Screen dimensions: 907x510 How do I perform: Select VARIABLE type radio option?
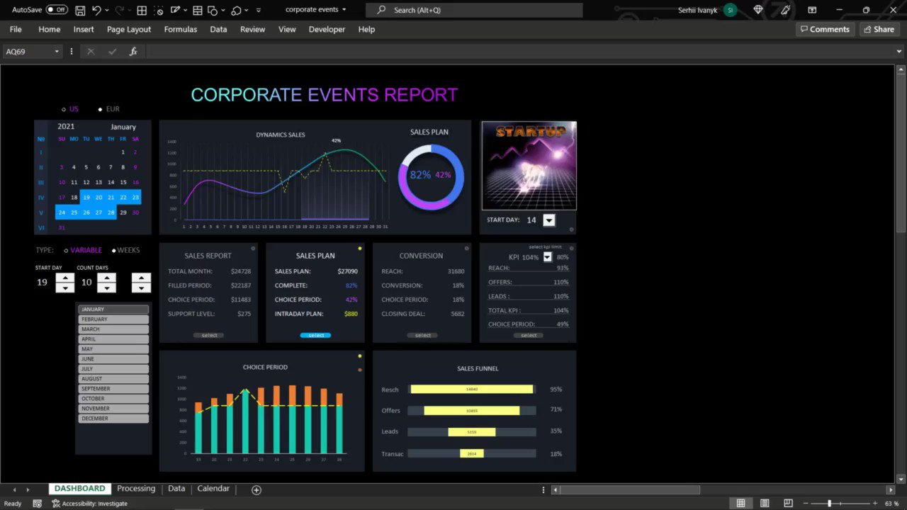click(x=66, y=250)
